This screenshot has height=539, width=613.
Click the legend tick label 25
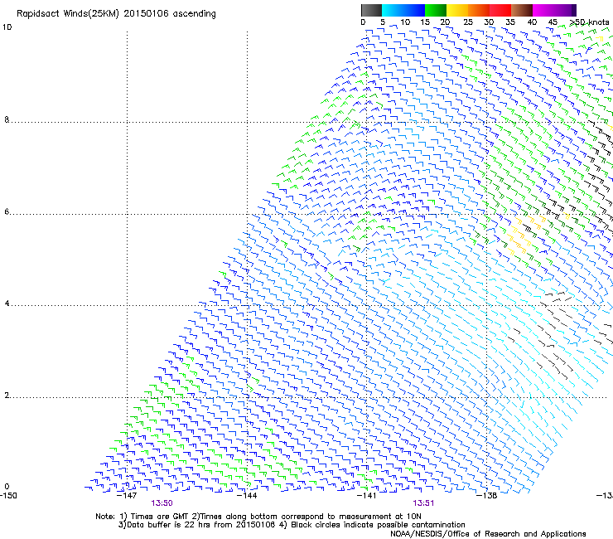coord(468,22)
